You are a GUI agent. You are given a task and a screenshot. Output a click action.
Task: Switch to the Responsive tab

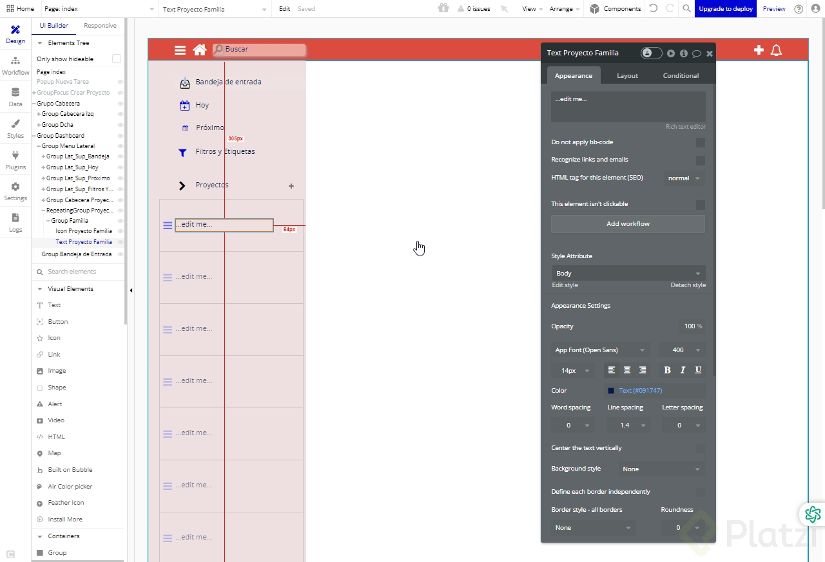pos(100,26)
